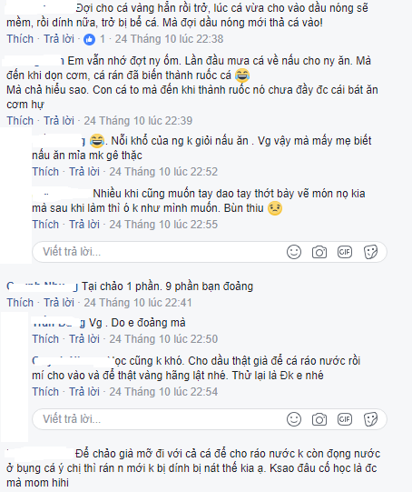The height and width of the screenshot is (492, 412).
Task: Reply to the comment posted at 22:55
Action: point(84,225)
